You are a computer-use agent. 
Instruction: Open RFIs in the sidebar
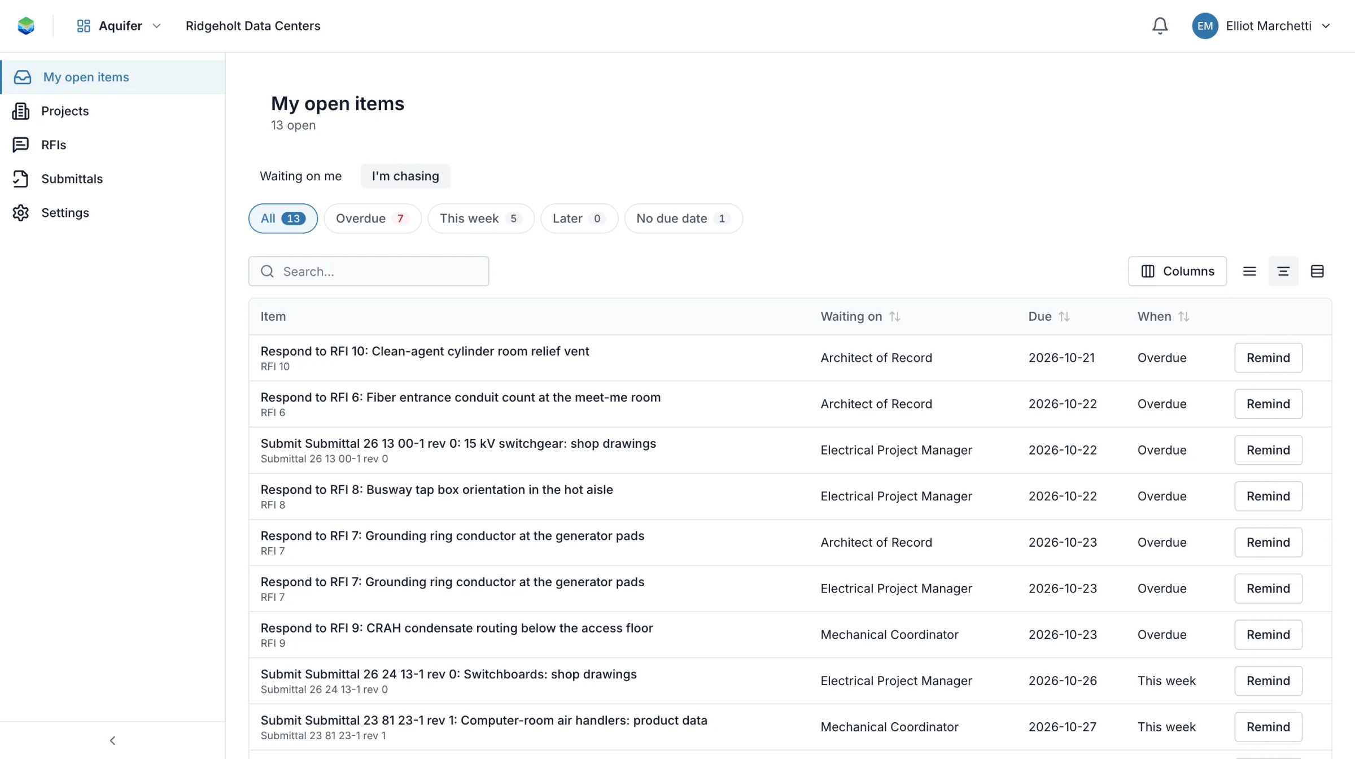click(113, 145)
